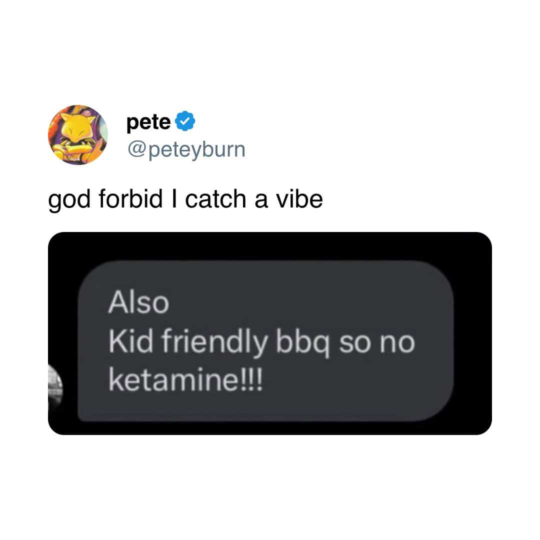Screen dimensions: 540x540
Task: Click the words "so no" in message
Action: pyautogui.click(x=377, y=343)
